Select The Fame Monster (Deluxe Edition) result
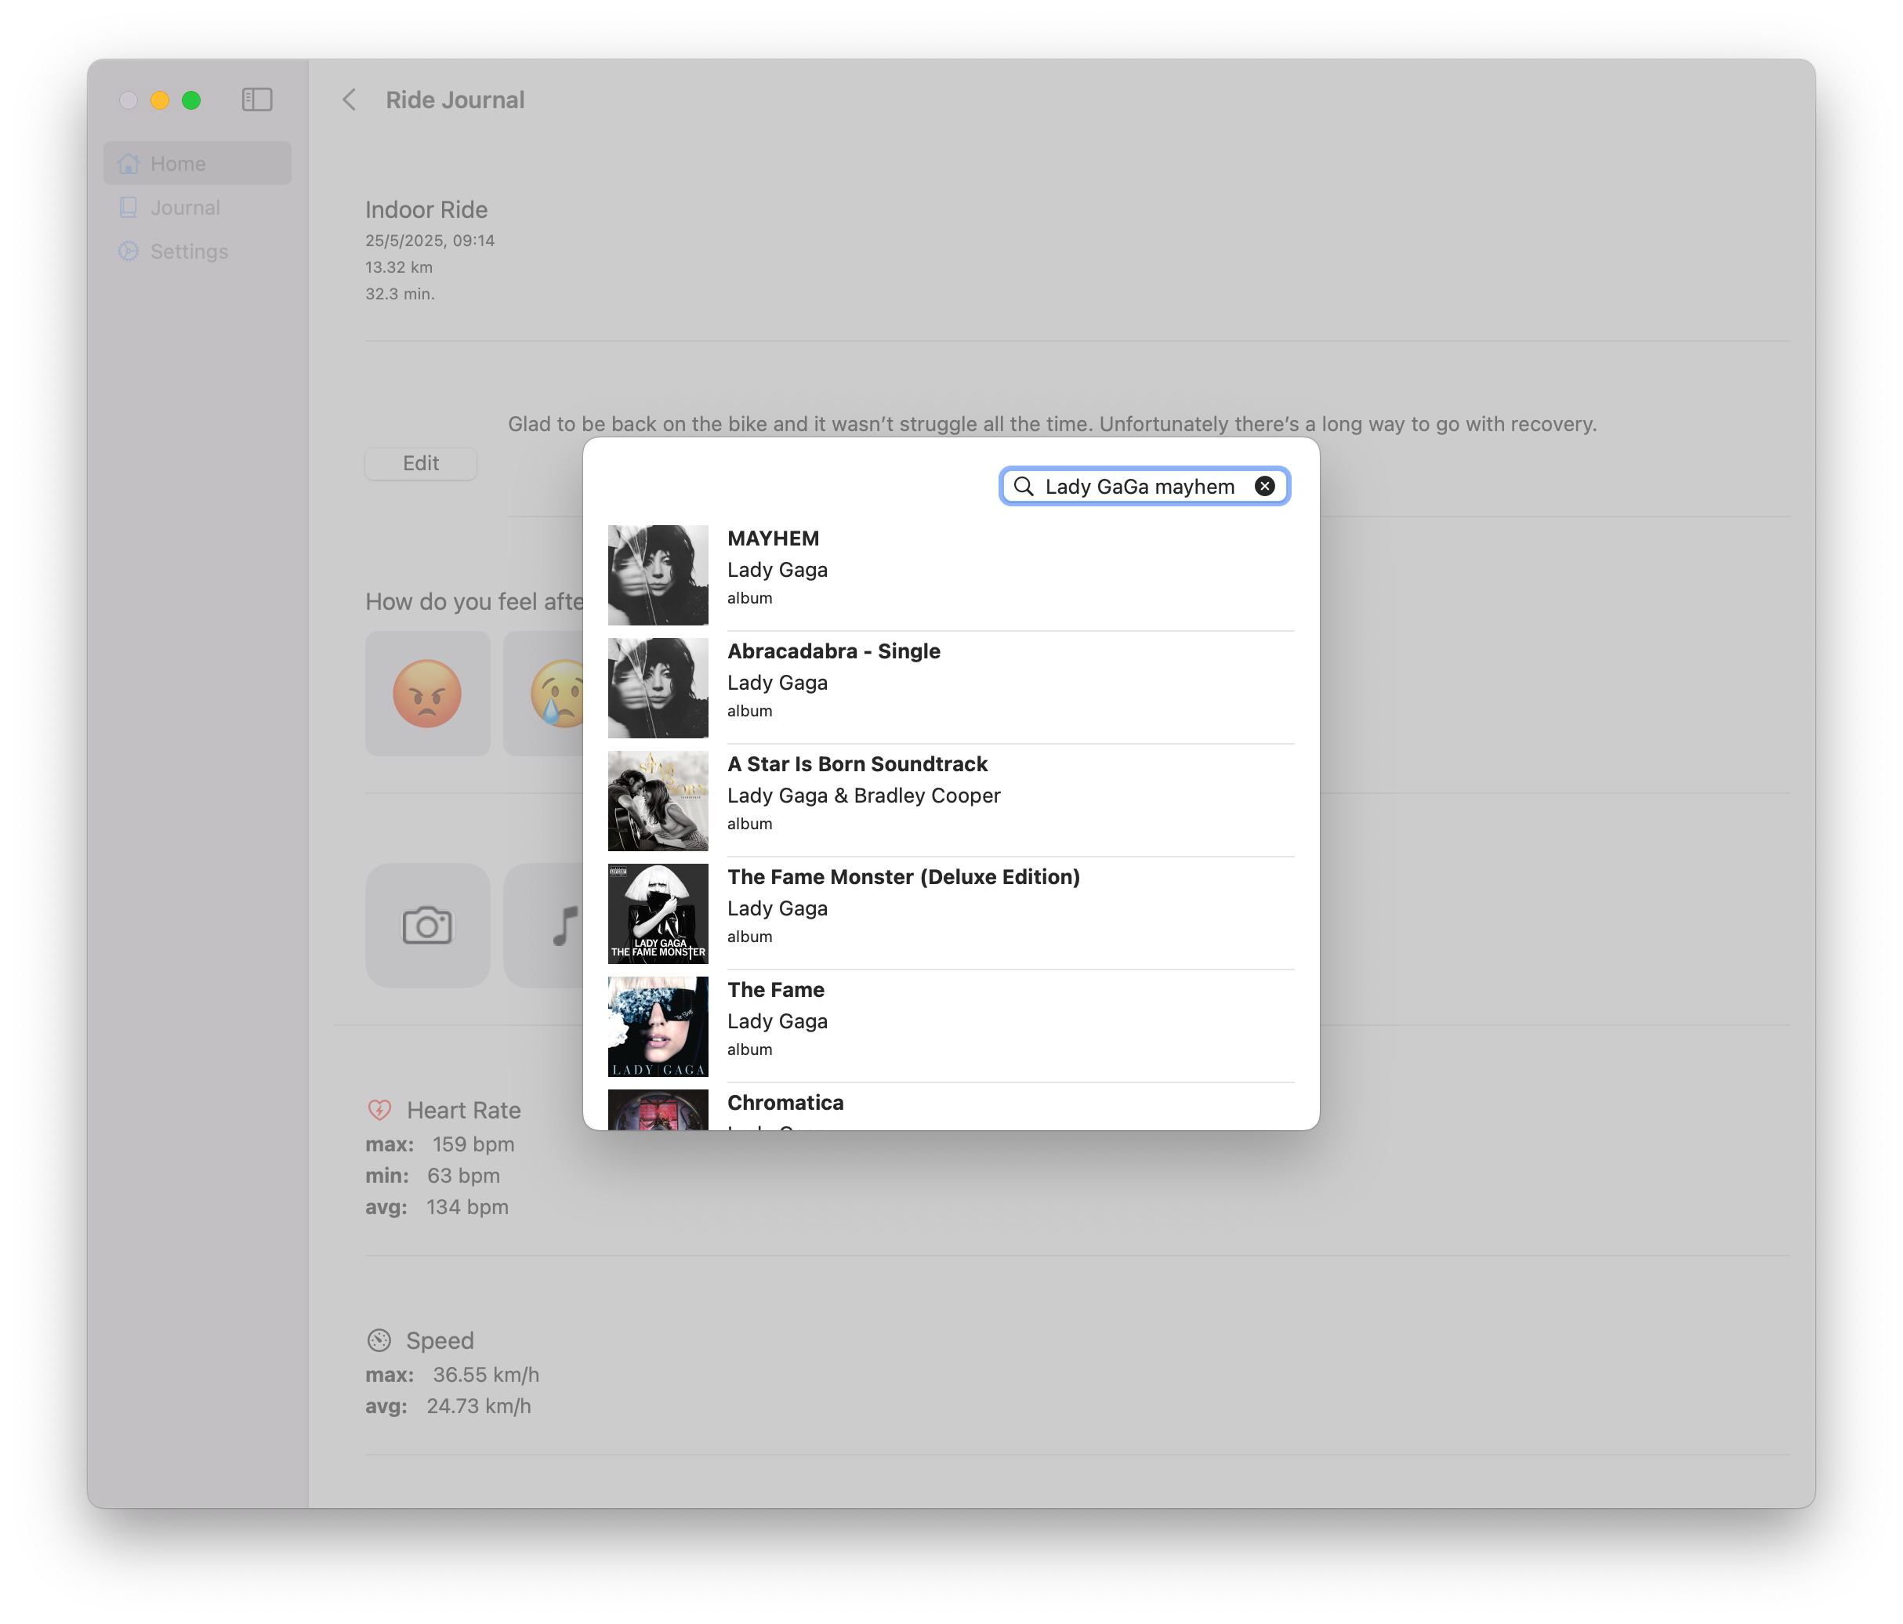Screen dimensions: 1903x1624 click(951, 914)
